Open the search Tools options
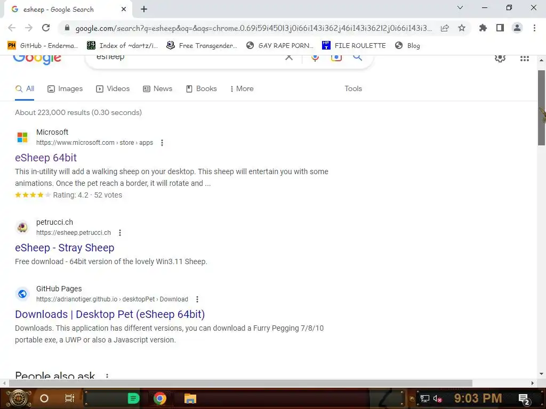This screenshot has width=546, height=409. tap(353, 89)
